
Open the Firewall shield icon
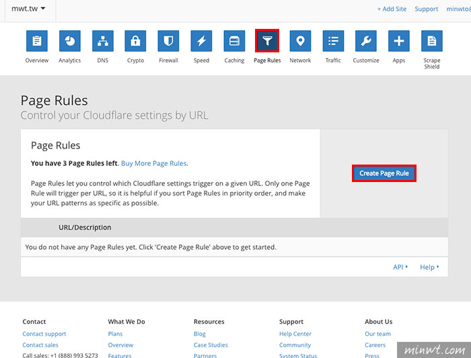pos(168,41)
